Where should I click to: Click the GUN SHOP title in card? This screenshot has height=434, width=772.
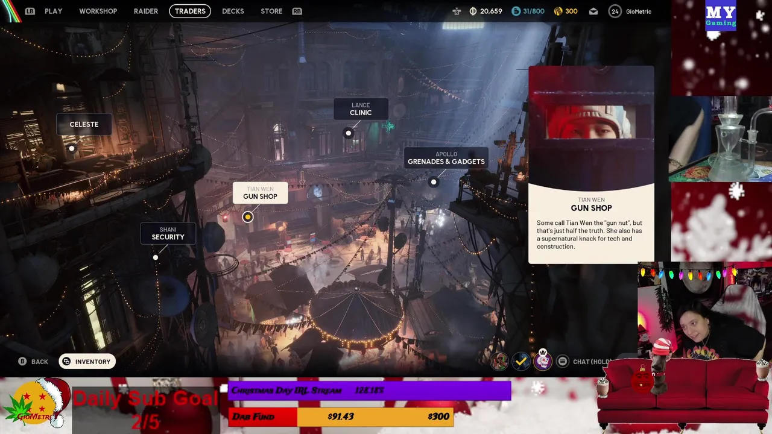point(591,208)
